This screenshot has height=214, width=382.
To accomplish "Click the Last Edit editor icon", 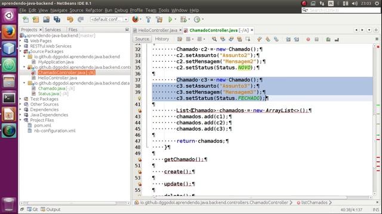I will (x=180, y=39).
